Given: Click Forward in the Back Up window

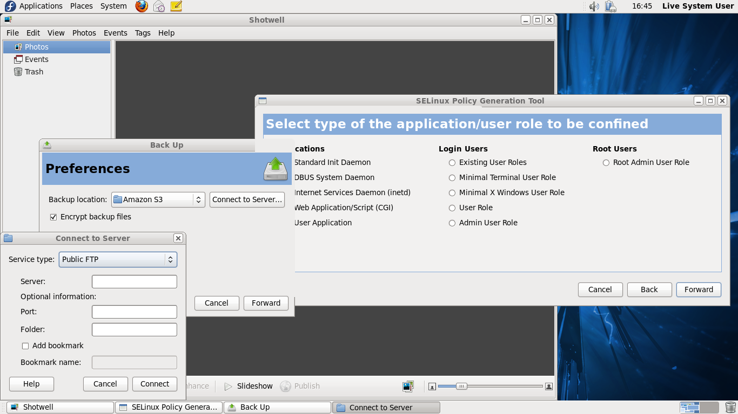Looking at the screenshot, I should coord(266,303).
